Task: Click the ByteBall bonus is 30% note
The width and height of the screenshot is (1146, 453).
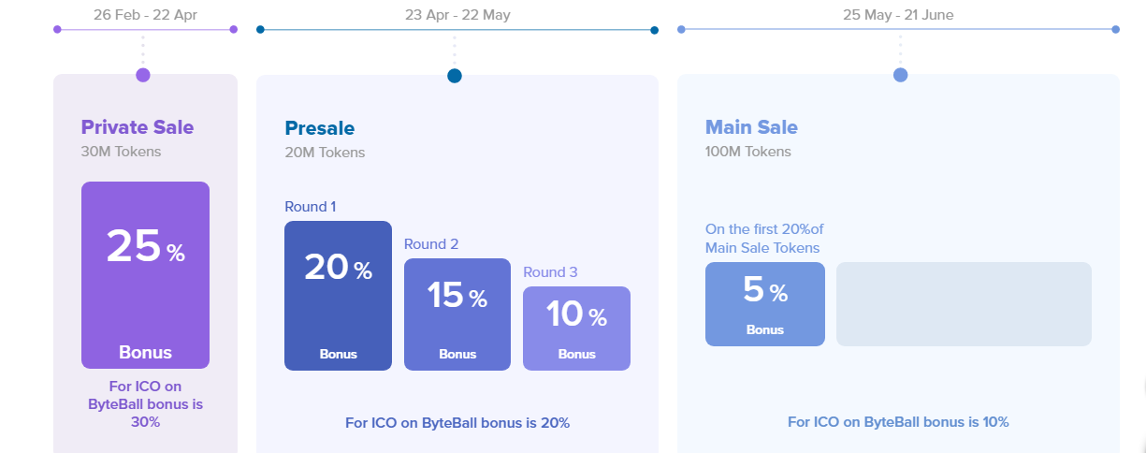Action: pos(145,404)
